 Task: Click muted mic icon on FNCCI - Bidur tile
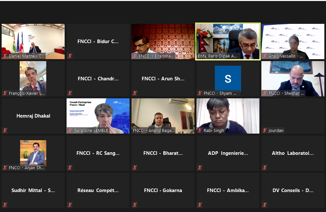pyautogui.click(x=70, y=56)
